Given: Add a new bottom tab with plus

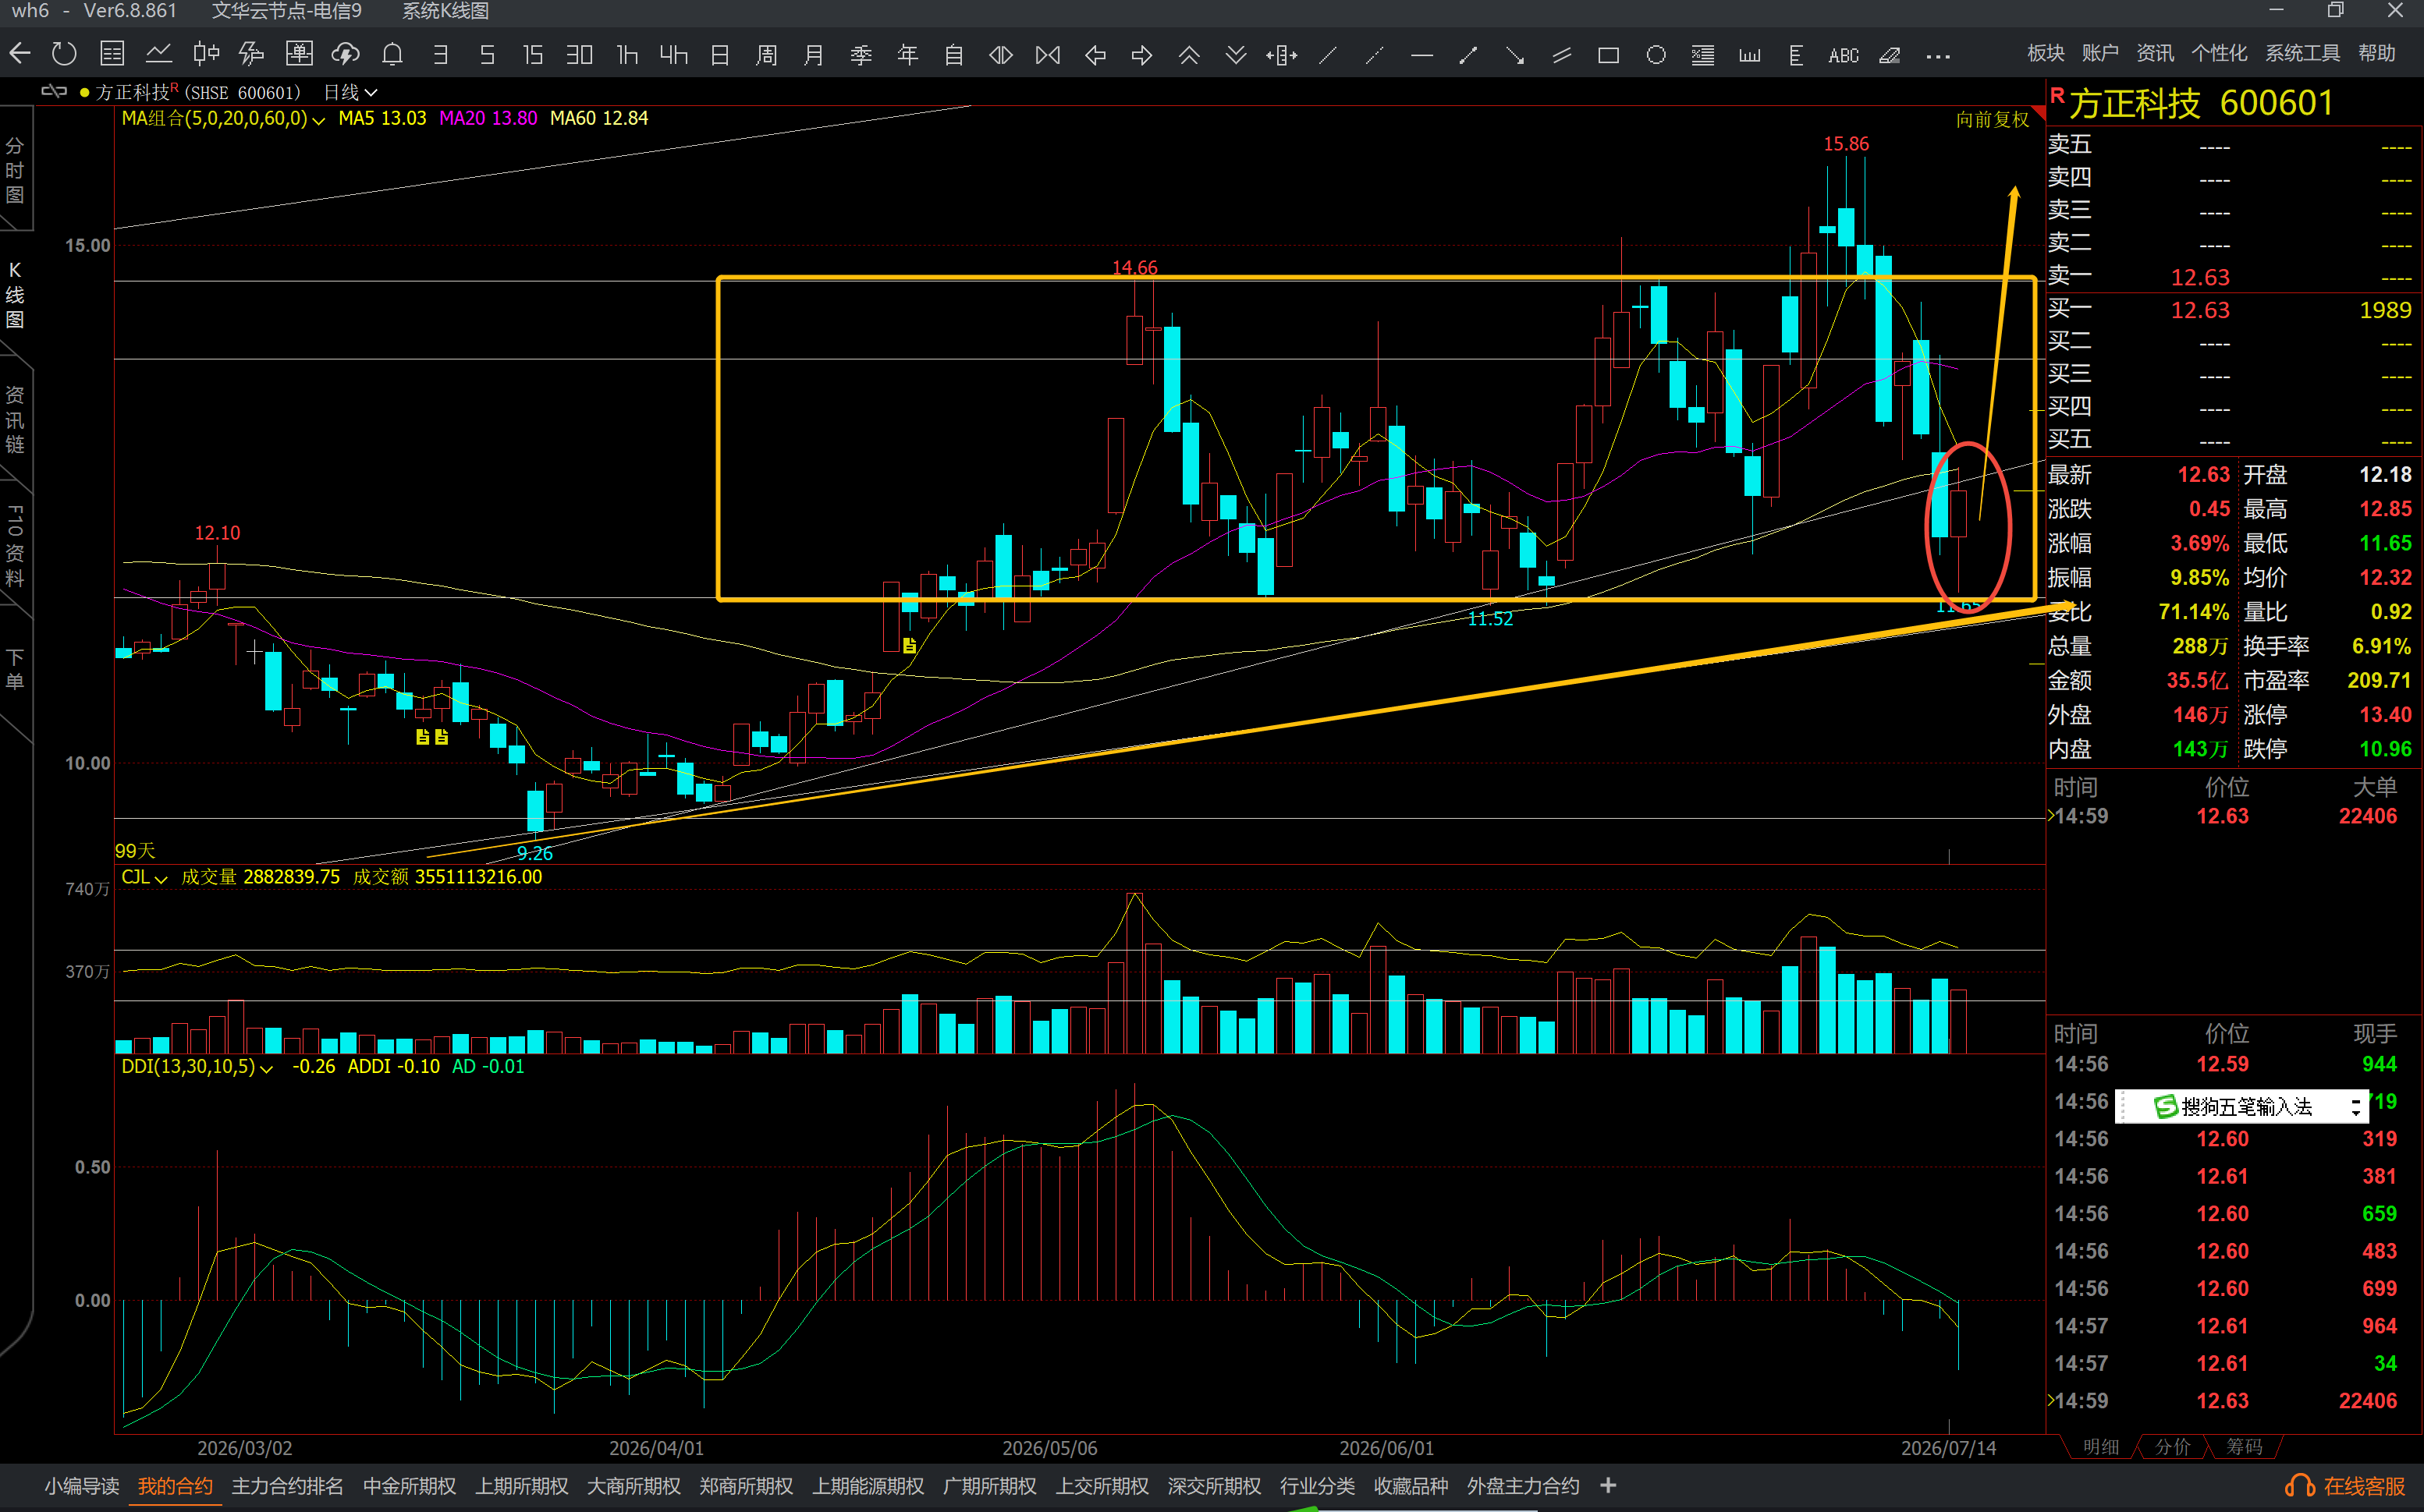Looking at the screenshot, I should click(x=1608, y=1486).
